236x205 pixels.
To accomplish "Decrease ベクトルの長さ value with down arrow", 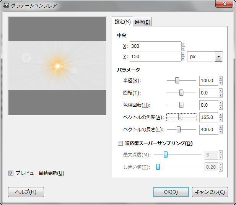I will (220, 132).
